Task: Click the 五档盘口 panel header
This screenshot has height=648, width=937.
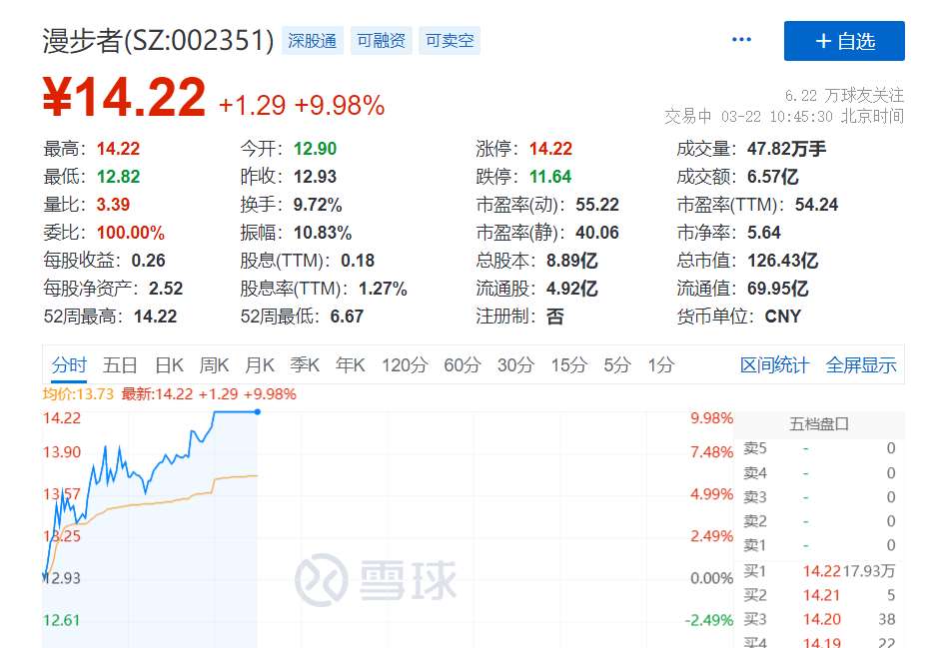Action: point(819,424)
